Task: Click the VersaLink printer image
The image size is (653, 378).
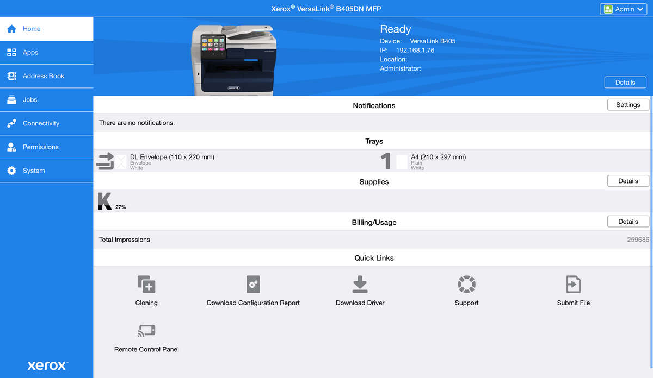Action: pos(233,60)
